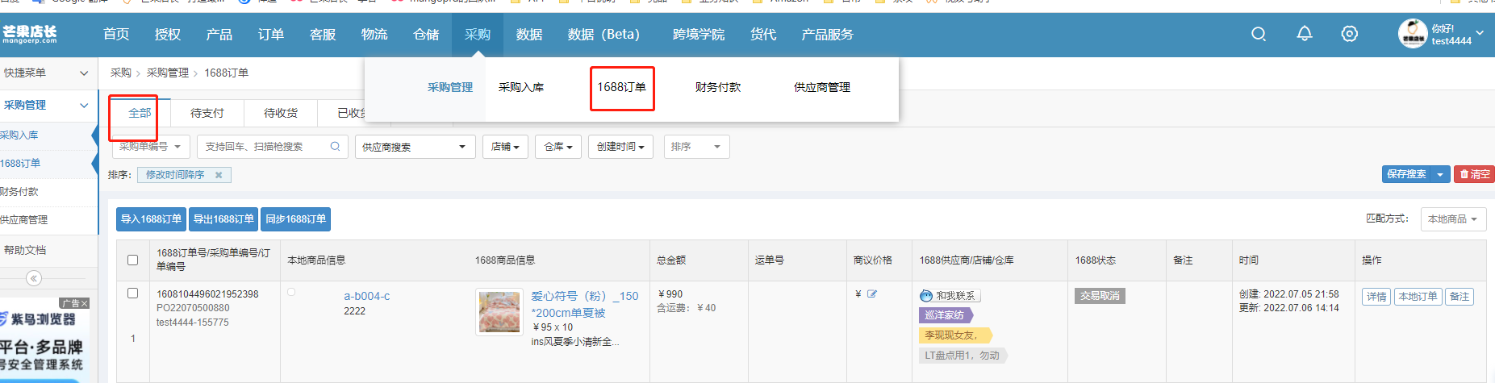Open the 产品 top menu
This screenshot has height=383, width=1495.
pyautogui.click(x=219, y=34)
